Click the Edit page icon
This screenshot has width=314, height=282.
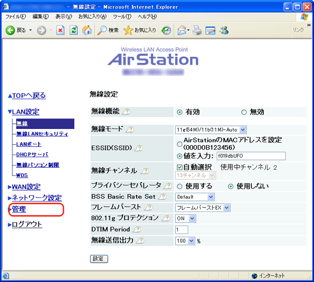(x=210, y=31)
